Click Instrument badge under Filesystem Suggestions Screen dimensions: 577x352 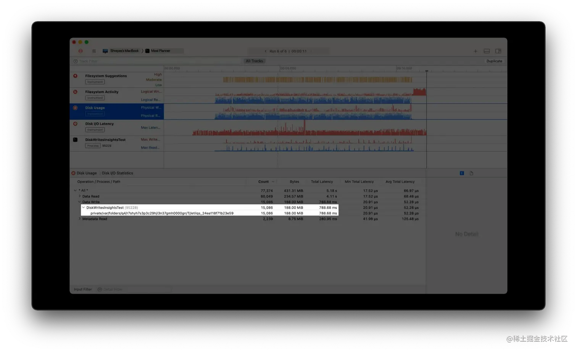(x=95, y=82)
